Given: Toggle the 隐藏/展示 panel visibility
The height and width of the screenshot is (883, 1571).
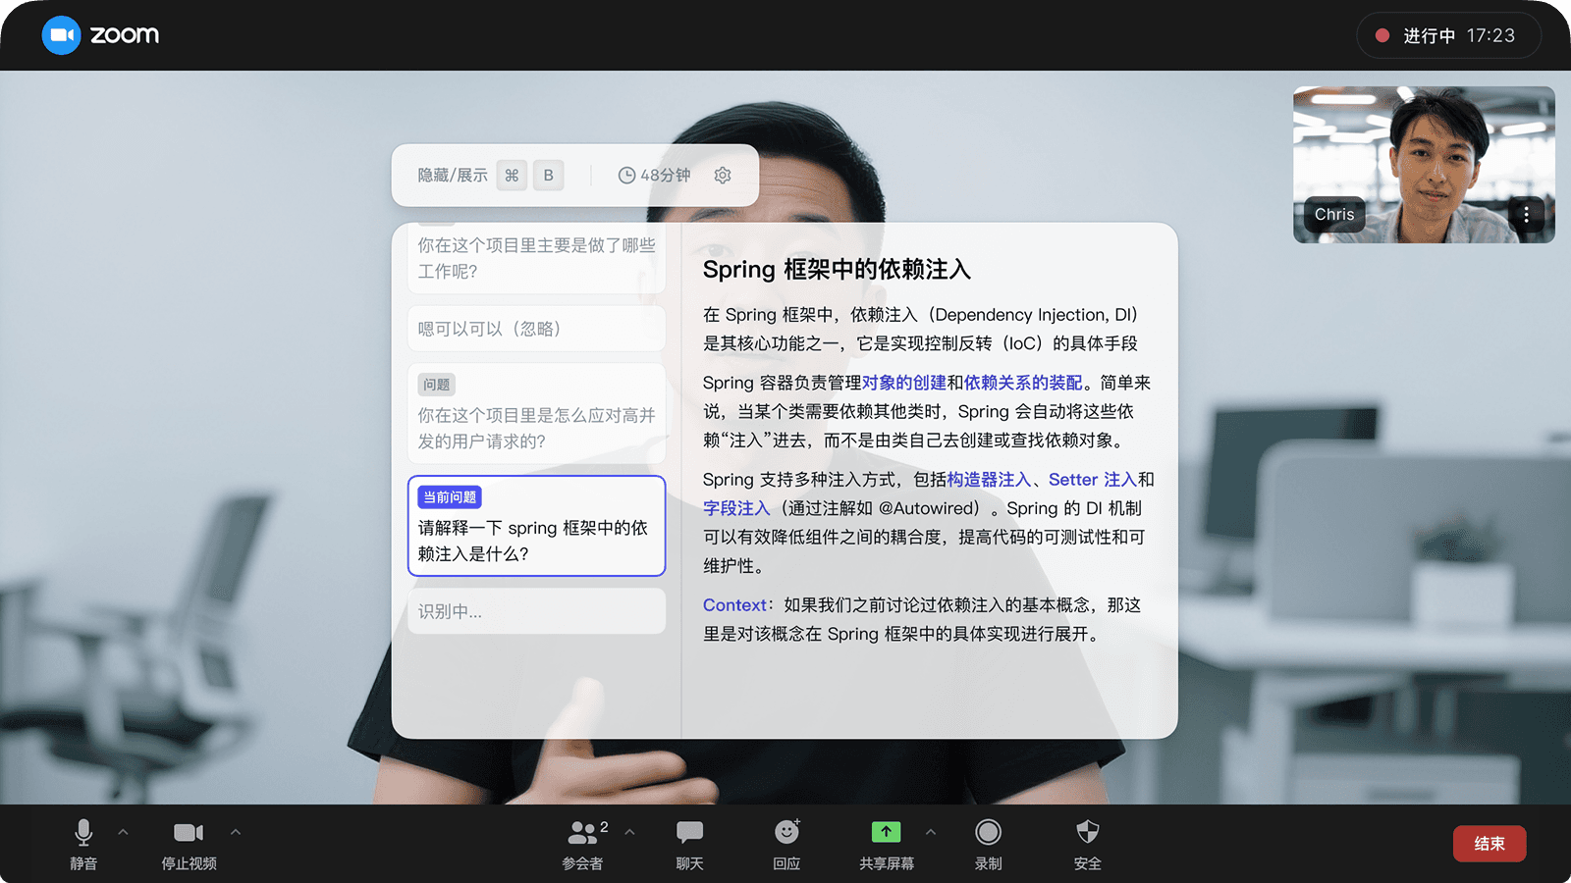Looking at the screenshot, I should (x=451, y=175).
